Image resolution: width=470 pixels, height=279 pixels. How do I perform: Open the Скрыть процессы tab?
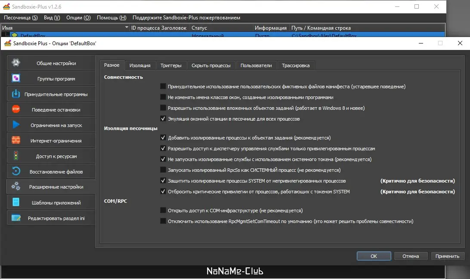211,65
